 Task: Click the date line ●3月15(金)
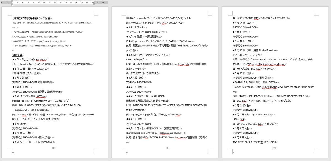coord(20,124)
